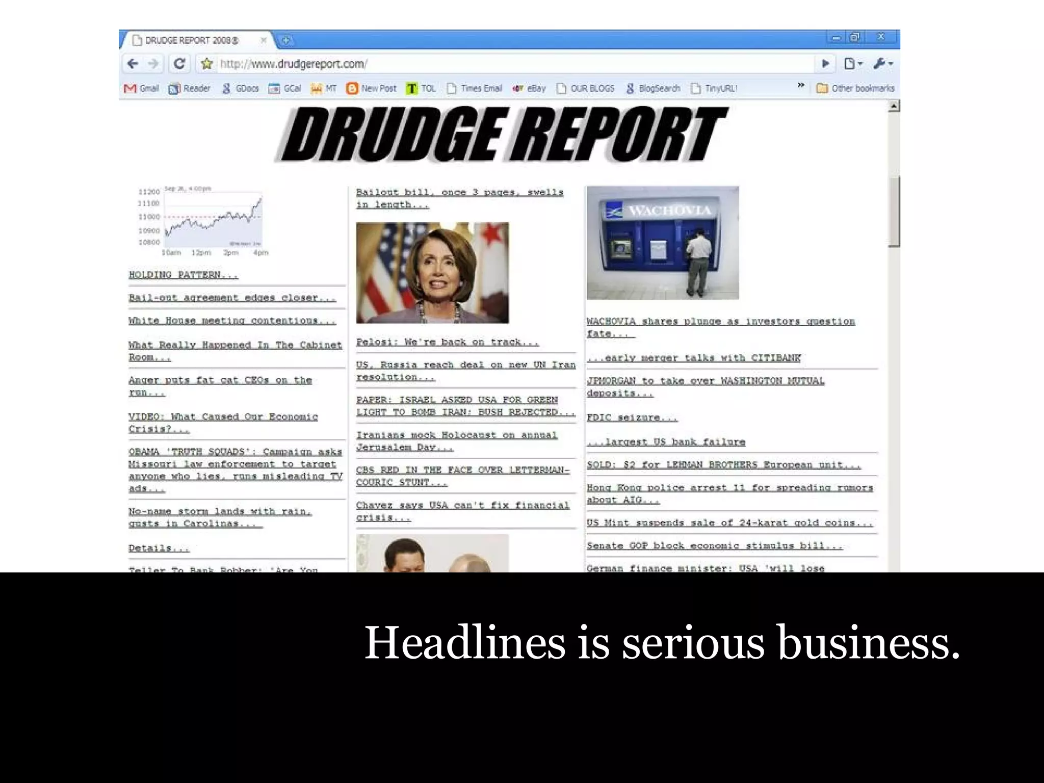The height and width of the screenshot is (783, 1044).
Task: Open the HOLDING PATTERN... headline
Action: [x=183, y=275]
